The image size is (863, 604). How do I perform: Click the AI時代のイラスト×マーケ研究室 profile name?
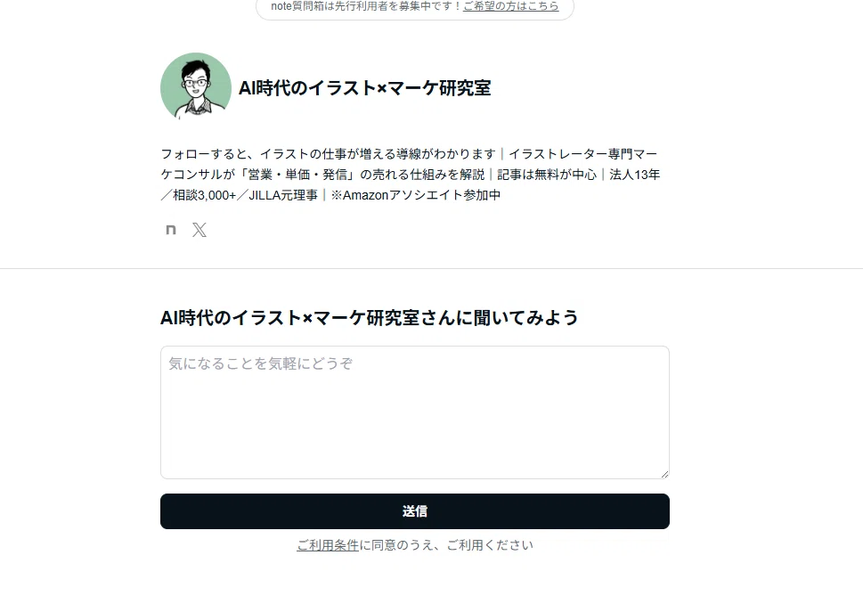point(364,88)
